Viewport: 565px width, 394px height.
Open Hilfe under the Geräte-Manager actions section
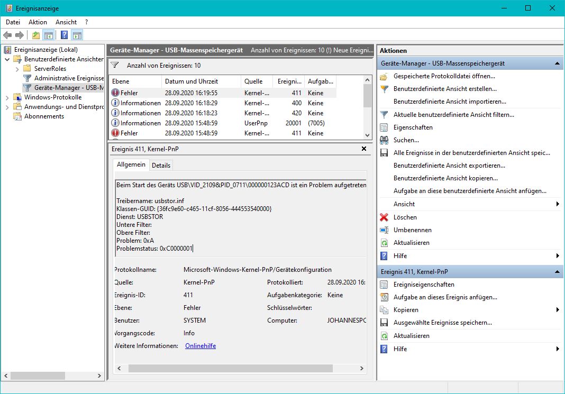tap(400, 256)
